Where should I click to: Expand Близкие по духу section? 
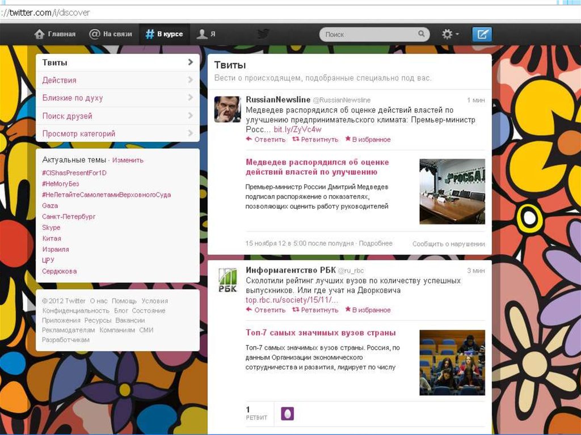(x=117, y=98)
